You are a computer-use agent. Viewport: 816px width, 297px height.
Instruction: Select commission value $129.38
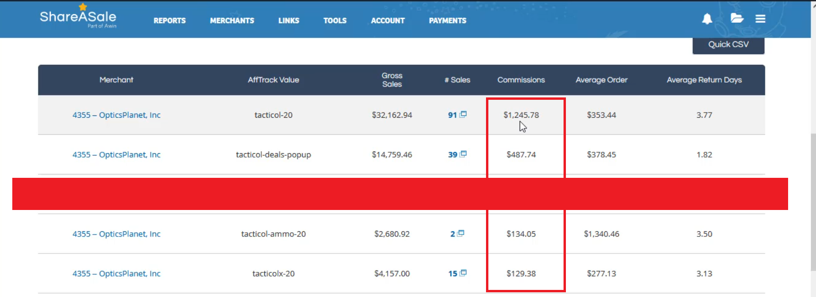click(x=521, y=274)
